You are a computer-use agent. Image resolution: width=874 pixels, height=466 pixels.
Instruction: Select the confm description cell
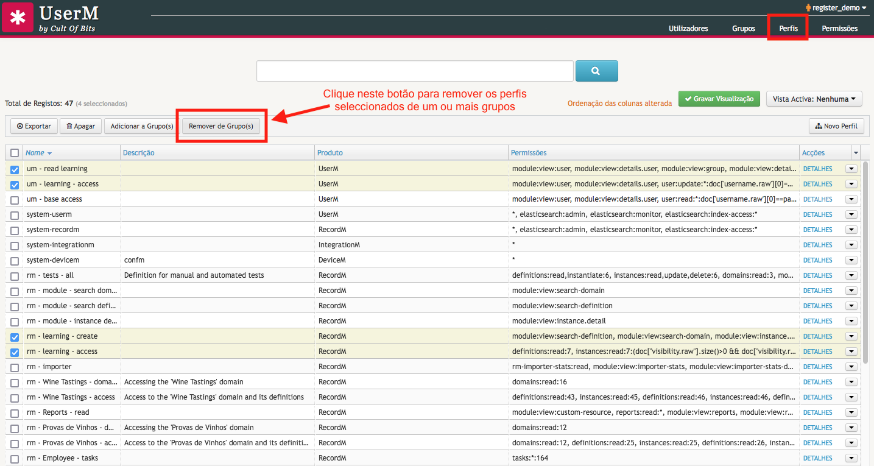(217, 260)
